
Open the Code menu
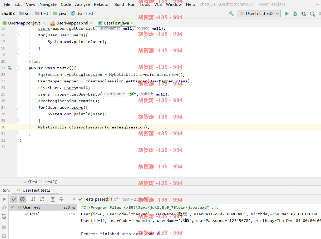coord(66,4)
